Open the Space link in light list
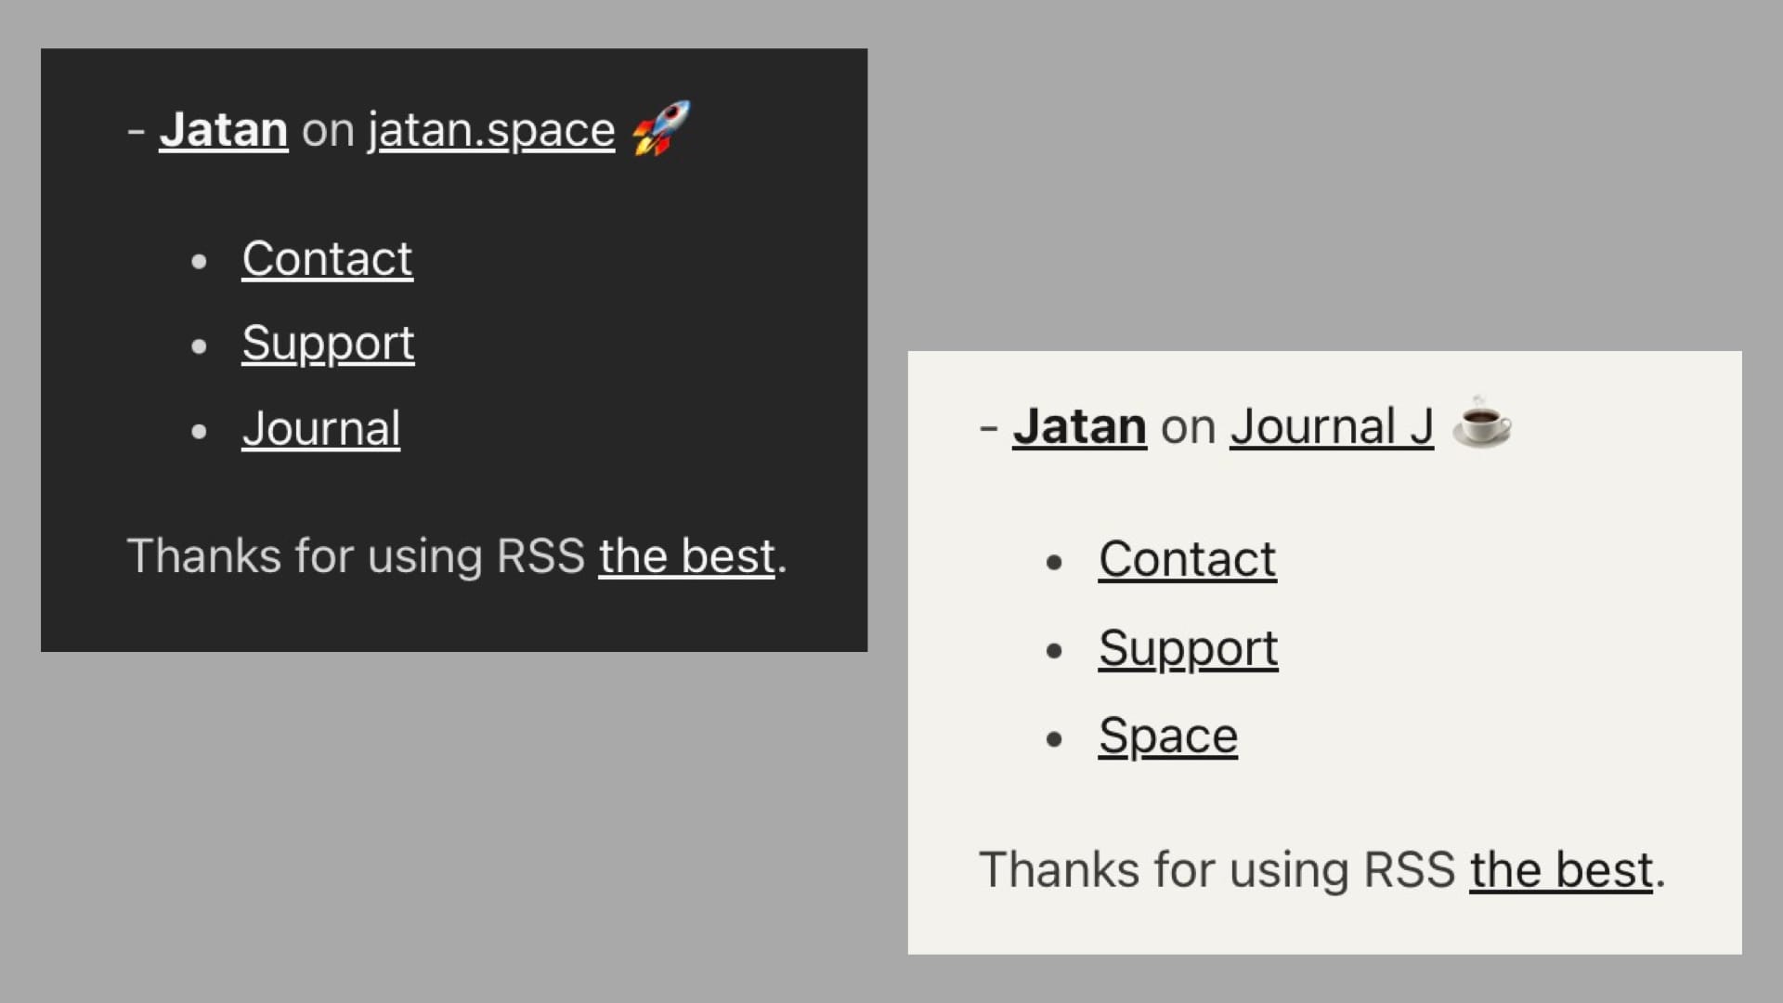1783x1003 pixels. coord(1167,736)
